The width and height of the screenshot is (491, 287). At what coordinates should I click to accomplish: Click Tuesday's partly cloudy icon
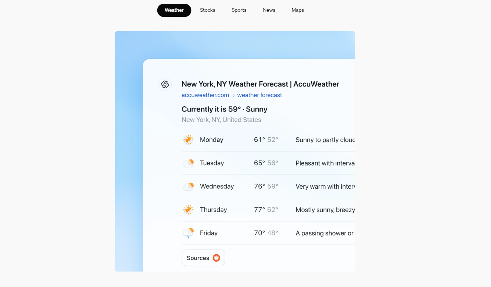pos(188,163)
